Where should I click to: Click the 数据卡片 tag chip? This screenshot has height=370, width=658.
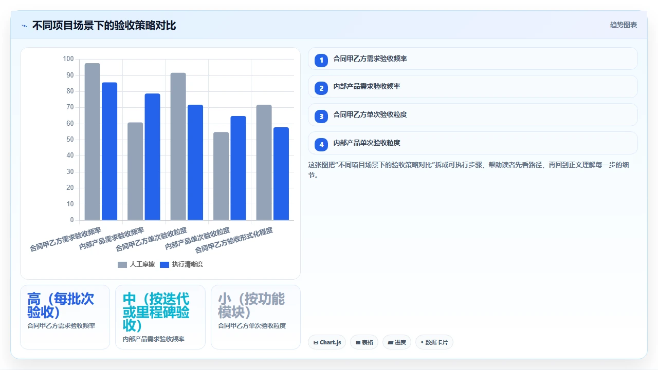pyautogui.click(x=434, y=342)
